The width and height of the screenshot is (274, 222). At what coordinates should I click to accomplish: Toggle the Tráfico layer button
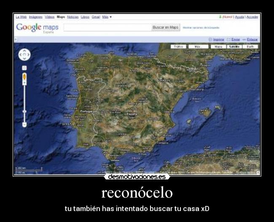point(178,47)
